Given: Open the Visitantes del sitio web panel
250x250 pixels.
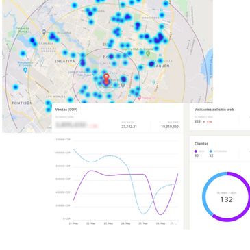Looking at the screenshot, I should click(214, 110).
